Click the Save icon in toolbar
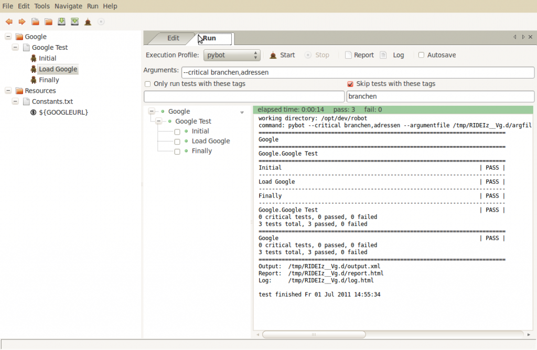The image size is (537, 350). point(61,21)
